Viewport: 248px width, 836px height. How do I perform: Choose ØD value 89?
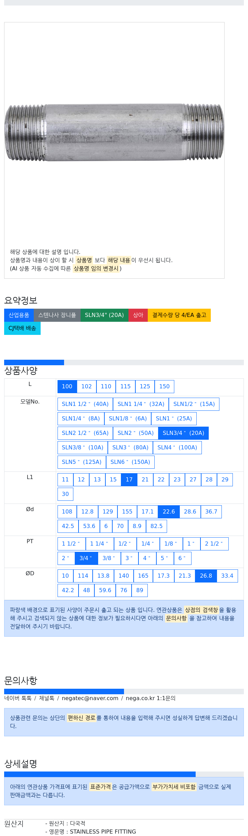click(x=139, y=590)
